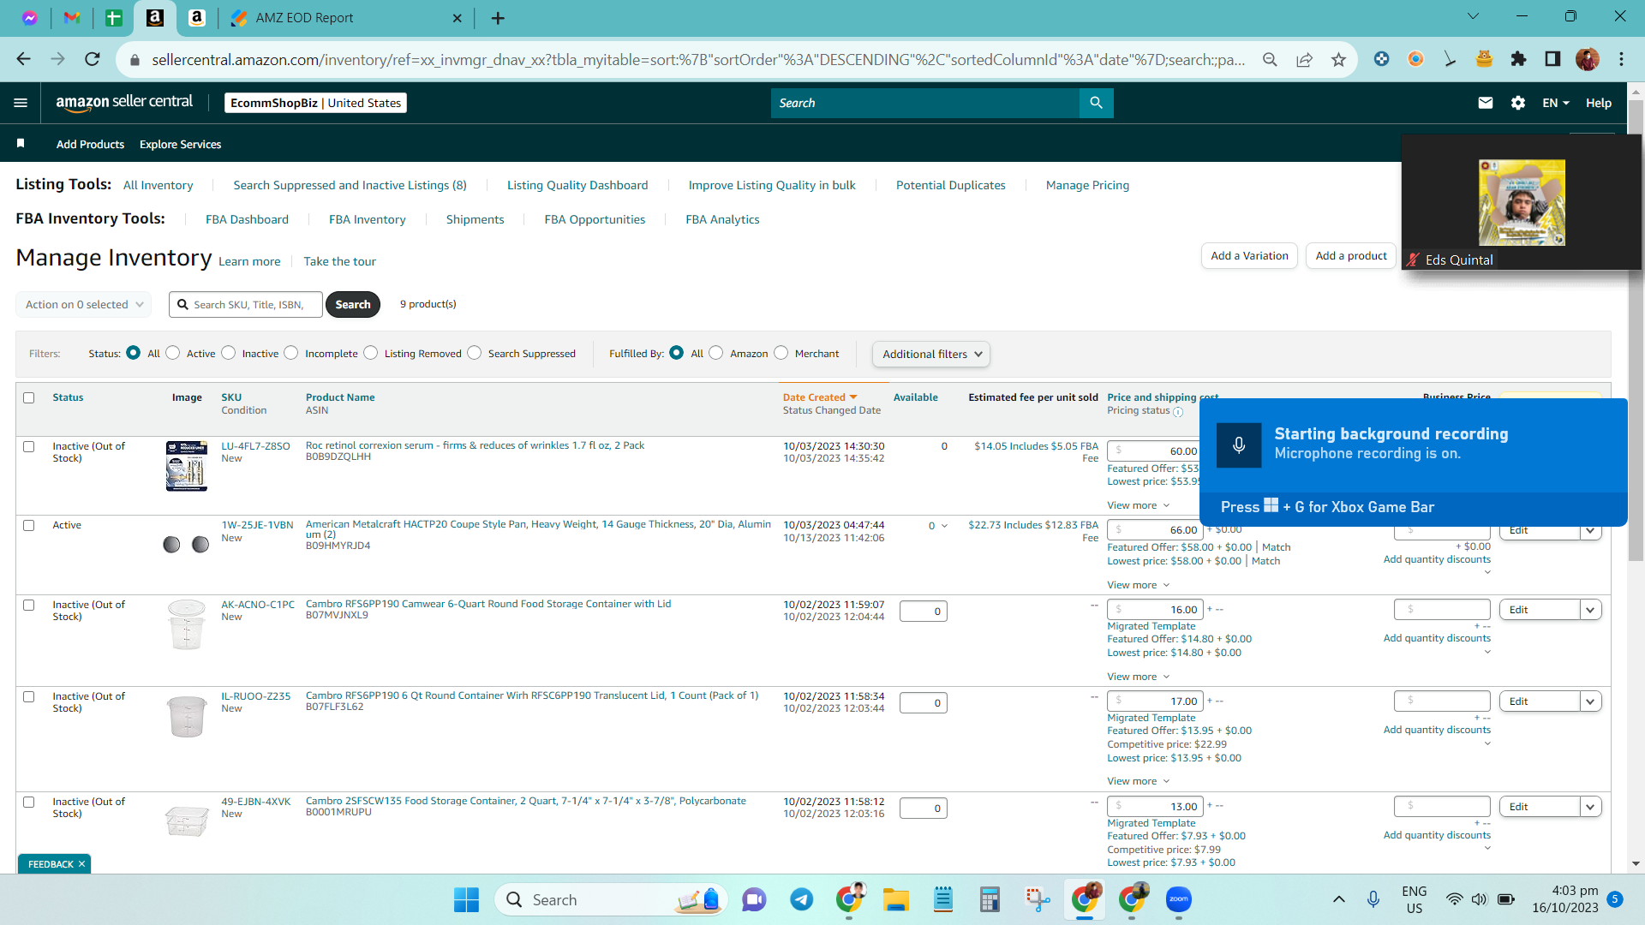The width and height of the screenshot is (1645, 925).
Task: Open the Take the tour link
Action: 339,261
